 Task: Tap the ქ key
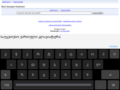point(5,54)
